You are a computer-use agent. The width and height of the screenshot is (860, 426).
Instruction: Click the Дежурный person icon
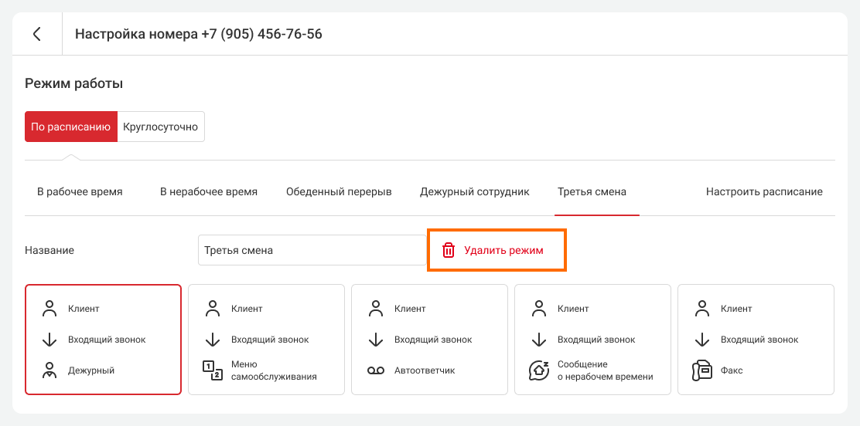coord(50,370)
